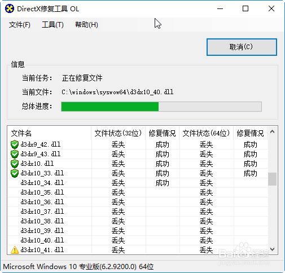
Task: Open the 帮助(H) menu
Action: (86, 25)
